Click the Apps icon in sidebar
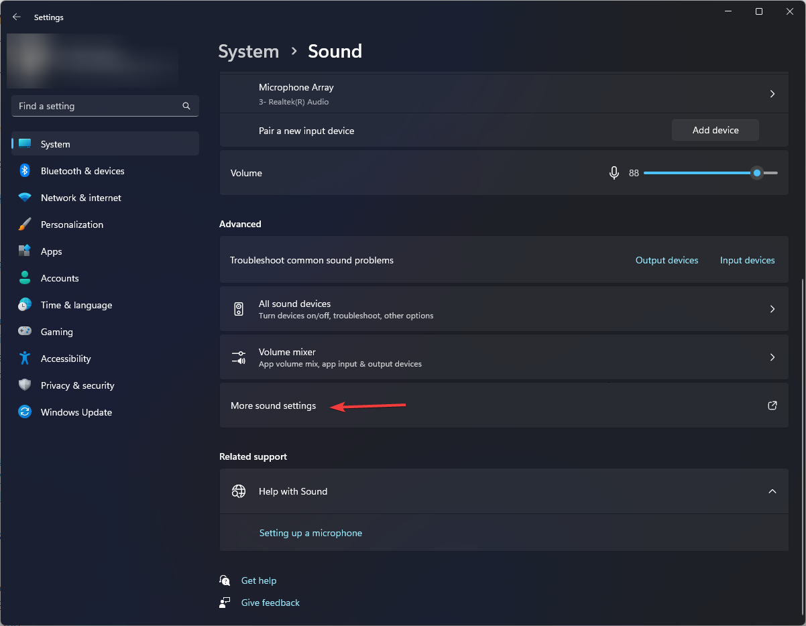Screen dimensions: 806x626 (25, 251)
